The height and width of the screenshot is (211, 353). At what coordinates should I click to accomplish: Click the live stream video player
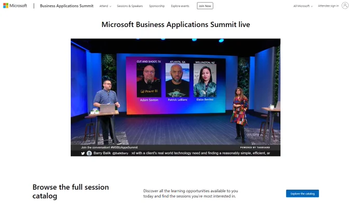175,97
